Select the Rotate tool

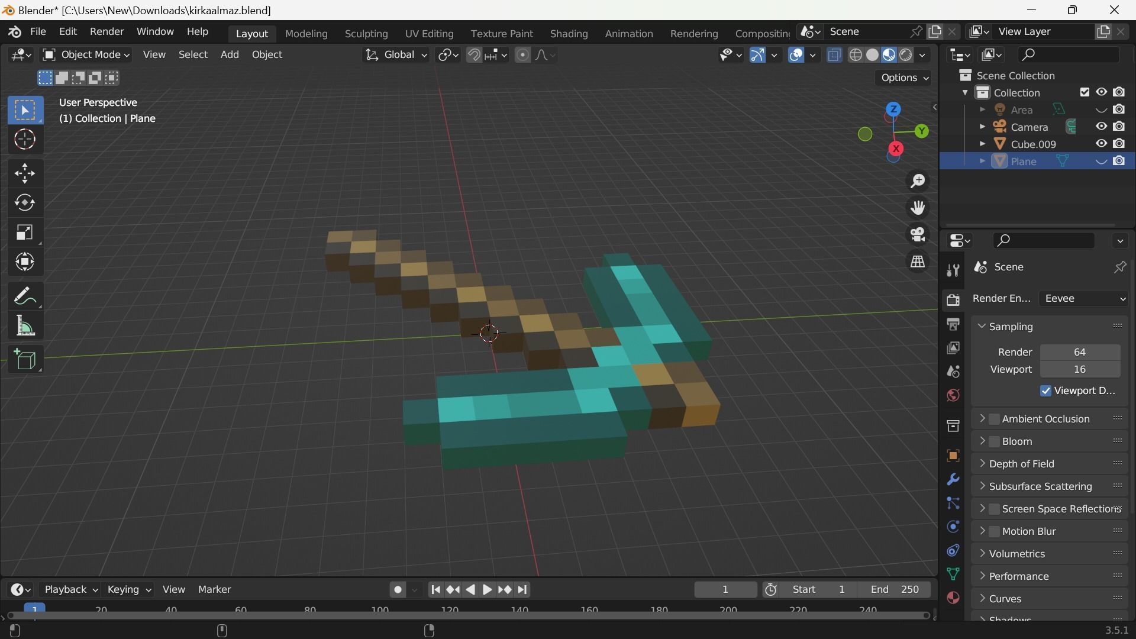tap(25, 202)
